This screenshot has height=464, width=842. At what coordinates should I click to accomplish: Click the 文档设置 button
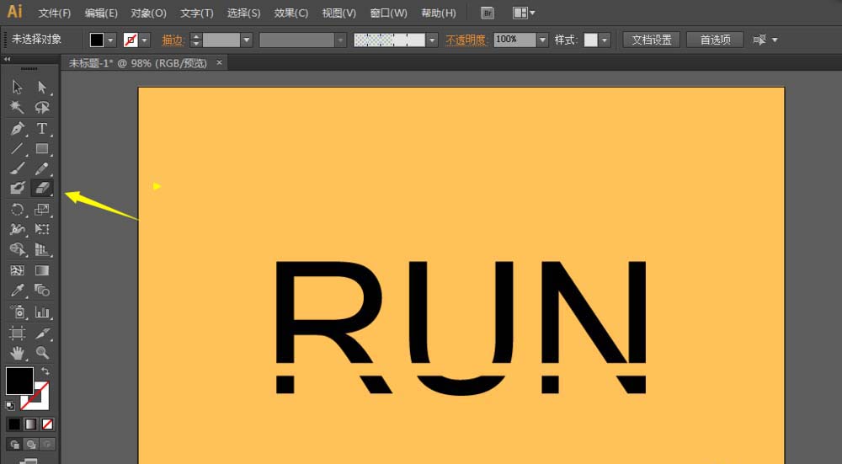click(651, 40)
